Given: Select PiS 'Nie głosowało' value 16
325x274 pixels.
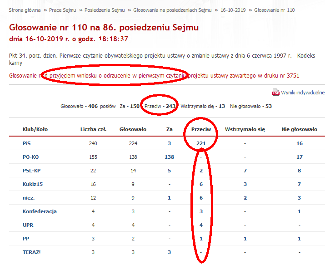Looking at the screenshot, I should [299, 143].
